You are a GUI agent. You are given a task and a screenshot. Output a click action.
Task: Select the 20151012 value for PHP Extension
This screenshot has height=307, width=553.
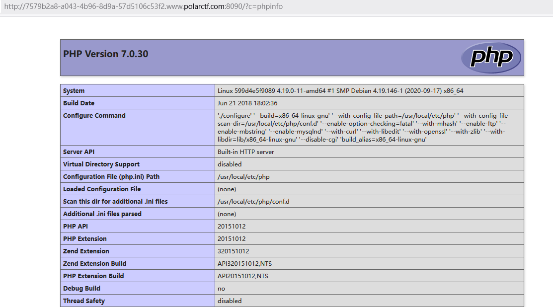coord(232,238)
